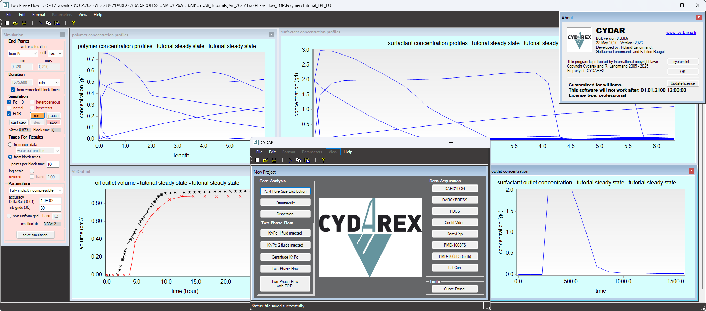
Task: Enable the non uniform grid checkbox
Action: click(x=9, y=216)
